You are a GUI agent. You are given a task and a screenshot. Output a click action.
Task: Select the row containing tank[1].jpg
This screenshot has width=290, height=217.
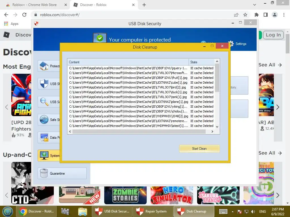coord(141,97)
